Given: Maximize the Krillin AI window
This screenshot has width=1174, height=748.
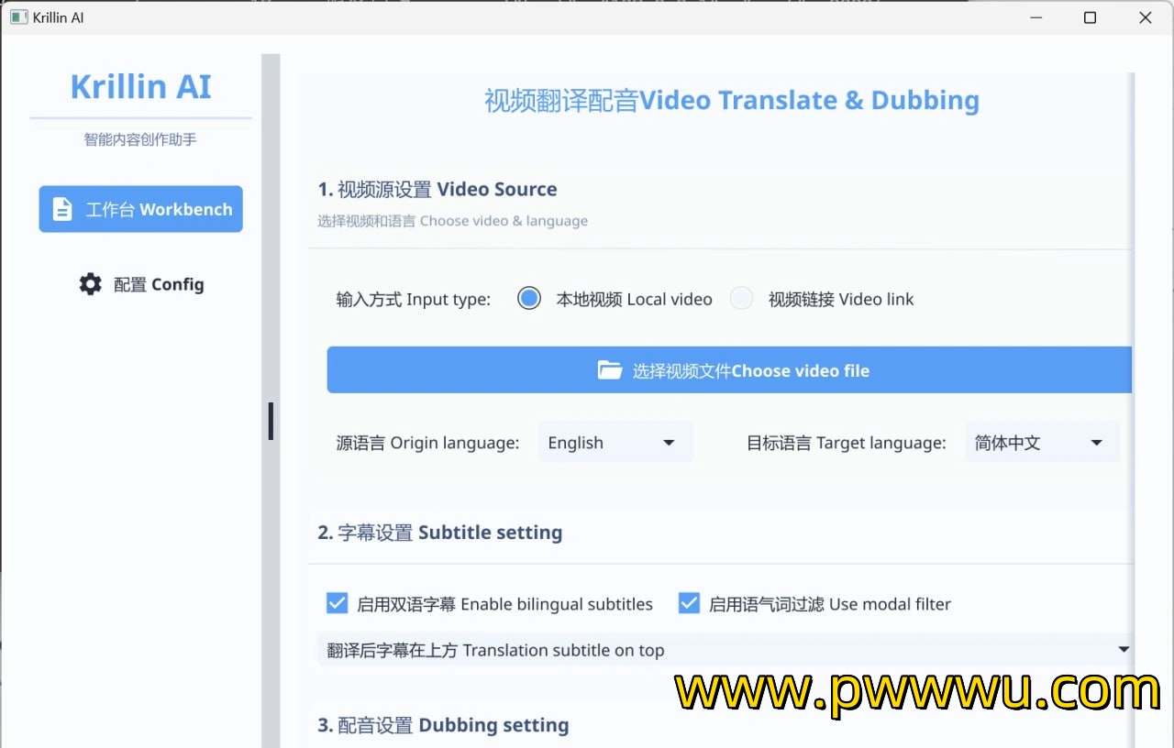Looking at the screenshot, I should pos(1090,17).
